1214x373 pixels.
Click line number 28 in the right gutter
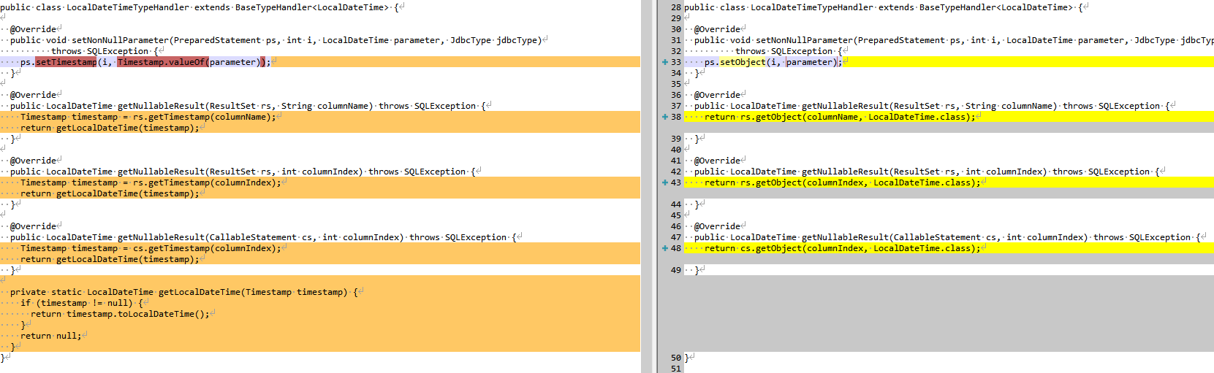[x=675, y=7]
